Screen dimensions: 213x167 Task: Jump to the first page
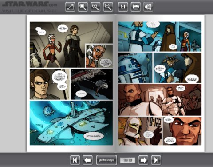coord(75,160)
